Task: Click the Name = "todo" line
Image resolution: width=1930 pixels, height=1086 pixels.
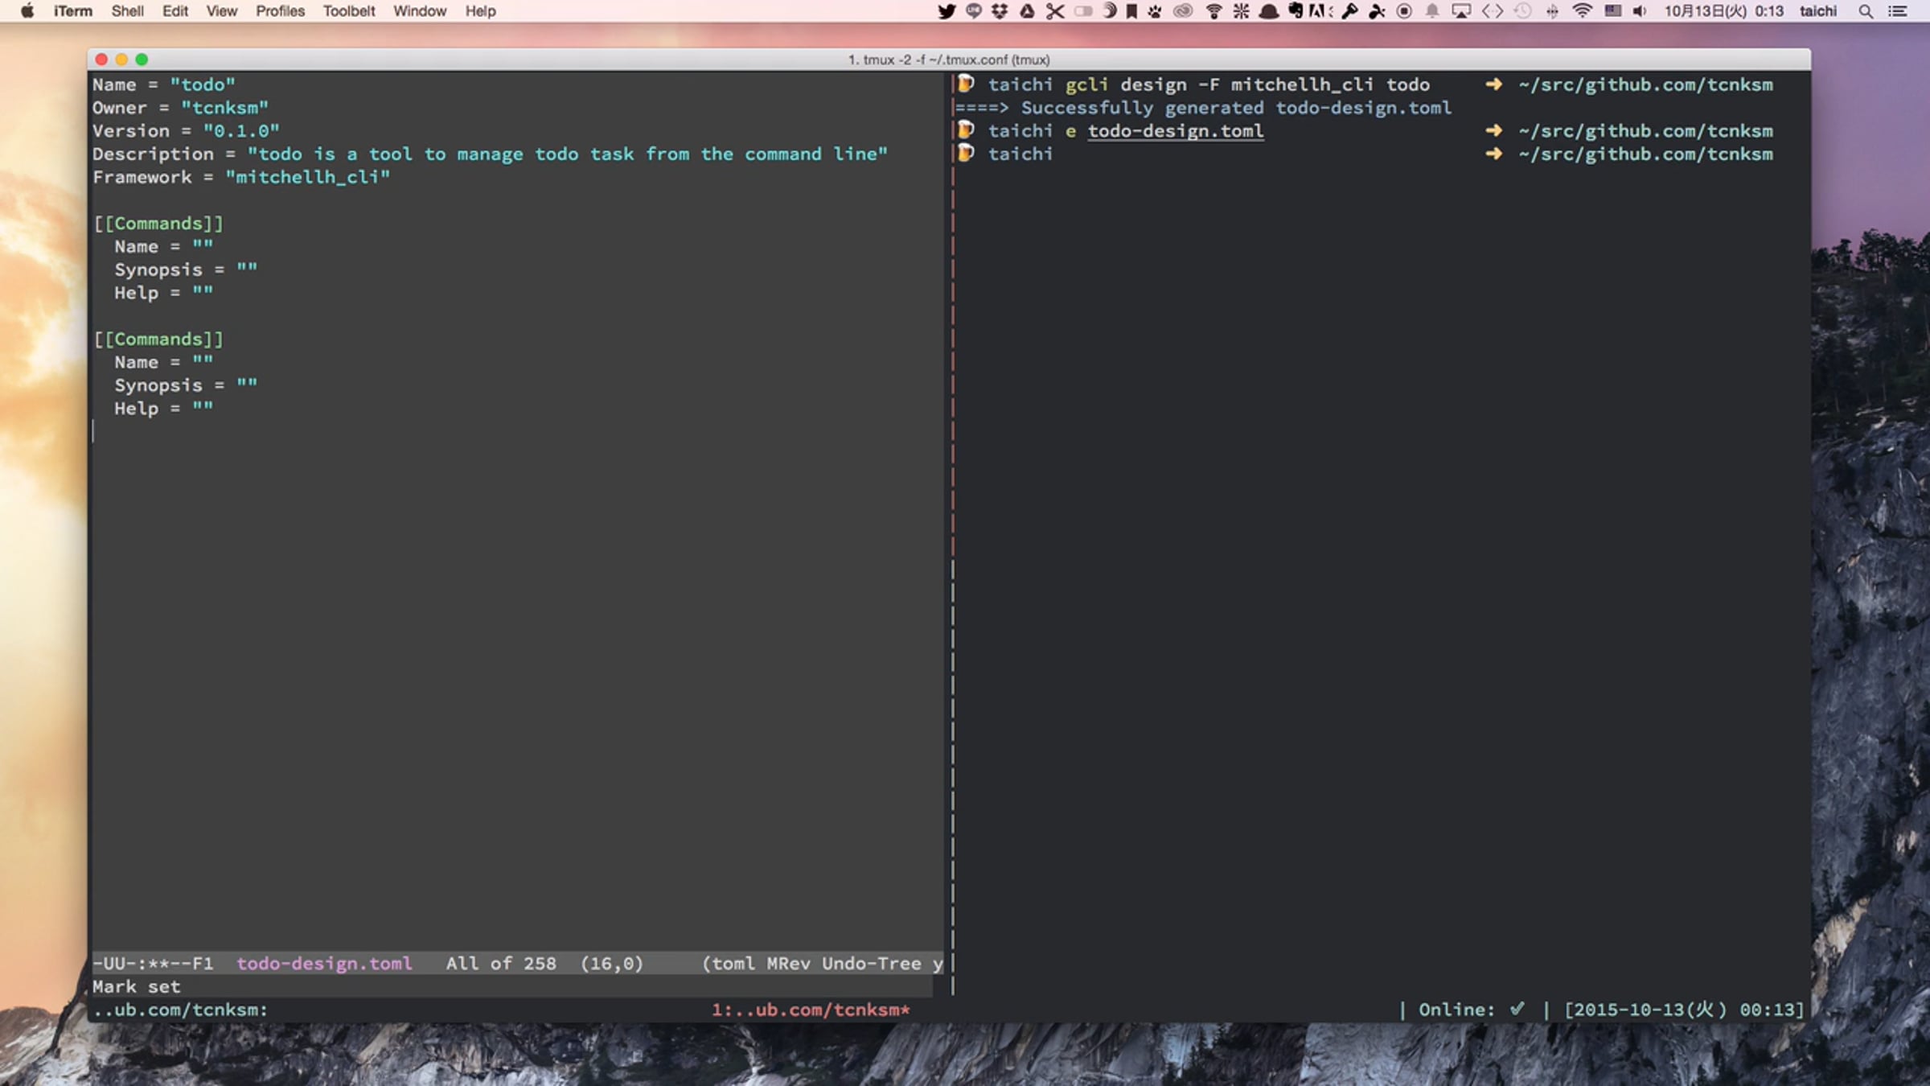Action: [163, 84]
